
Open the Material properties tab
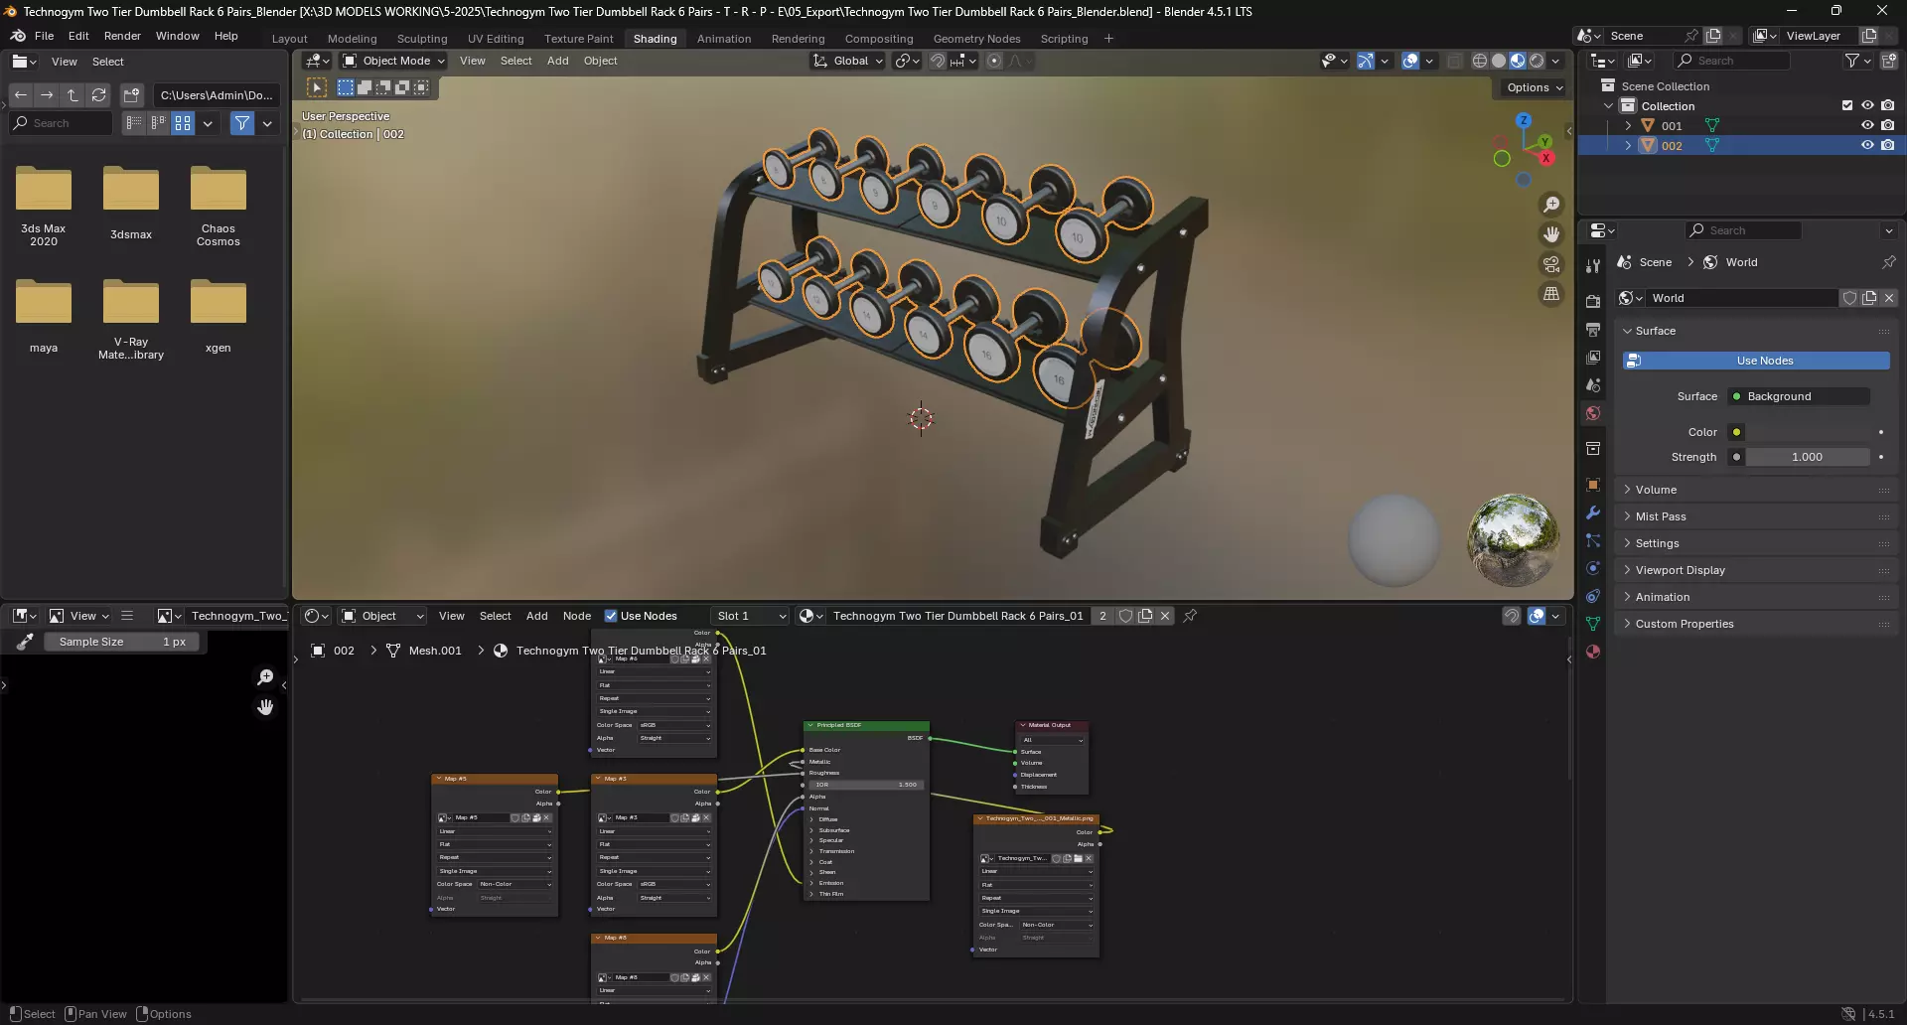click(1593, 653)
